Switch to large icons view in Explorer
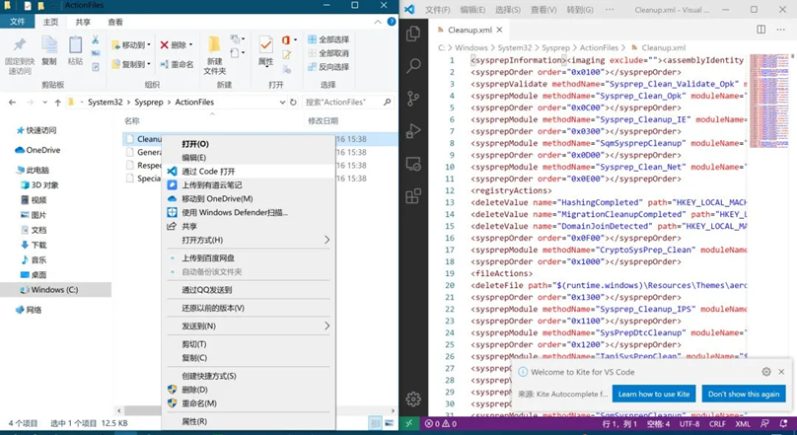Image resolution: width=797 pixels, height=435 pixels. click(x=389, y=423)
